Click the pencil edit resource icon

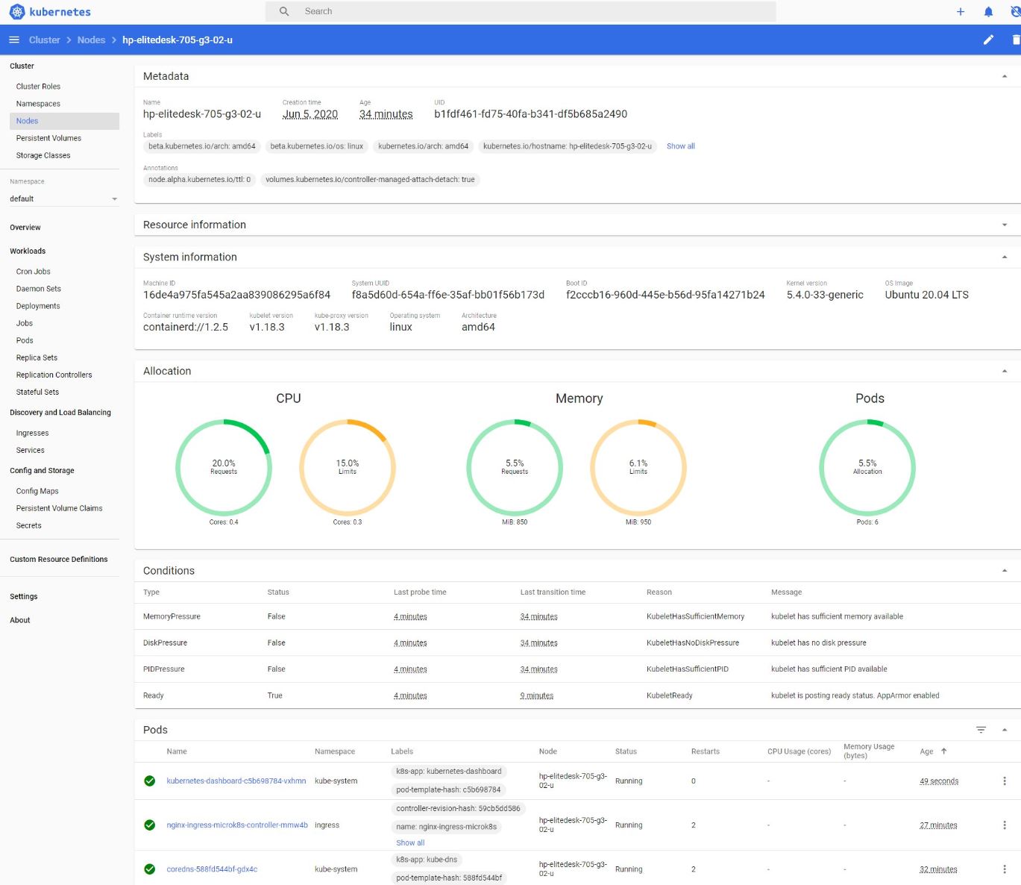tap(988, 40)
